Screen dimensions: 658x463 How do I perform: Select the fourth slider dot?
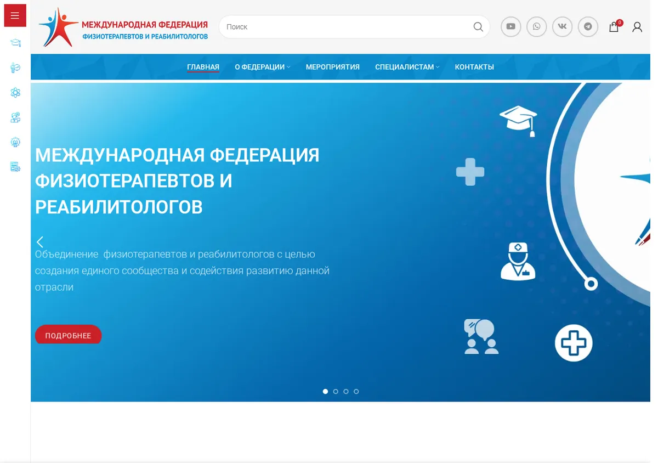[356, 392]
